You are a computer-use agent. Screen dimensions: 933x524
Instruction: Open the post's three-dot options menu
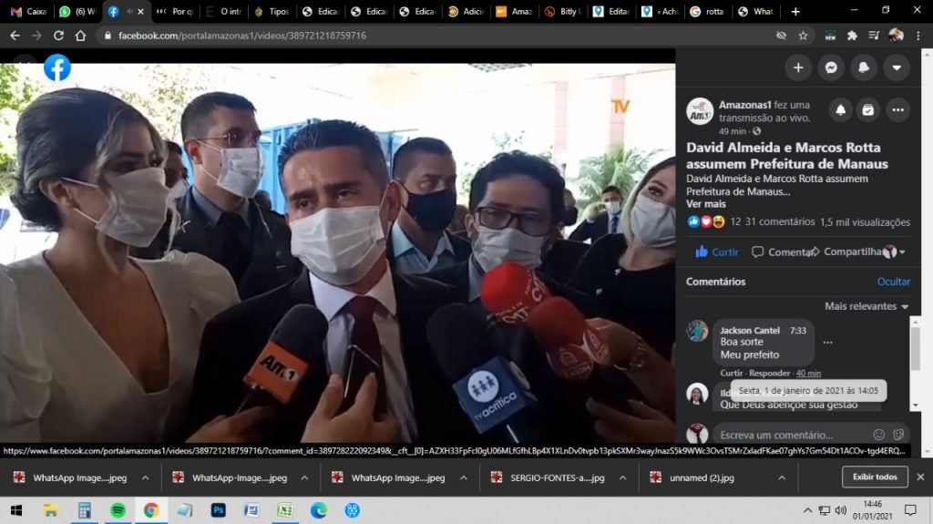coord(897,110)
